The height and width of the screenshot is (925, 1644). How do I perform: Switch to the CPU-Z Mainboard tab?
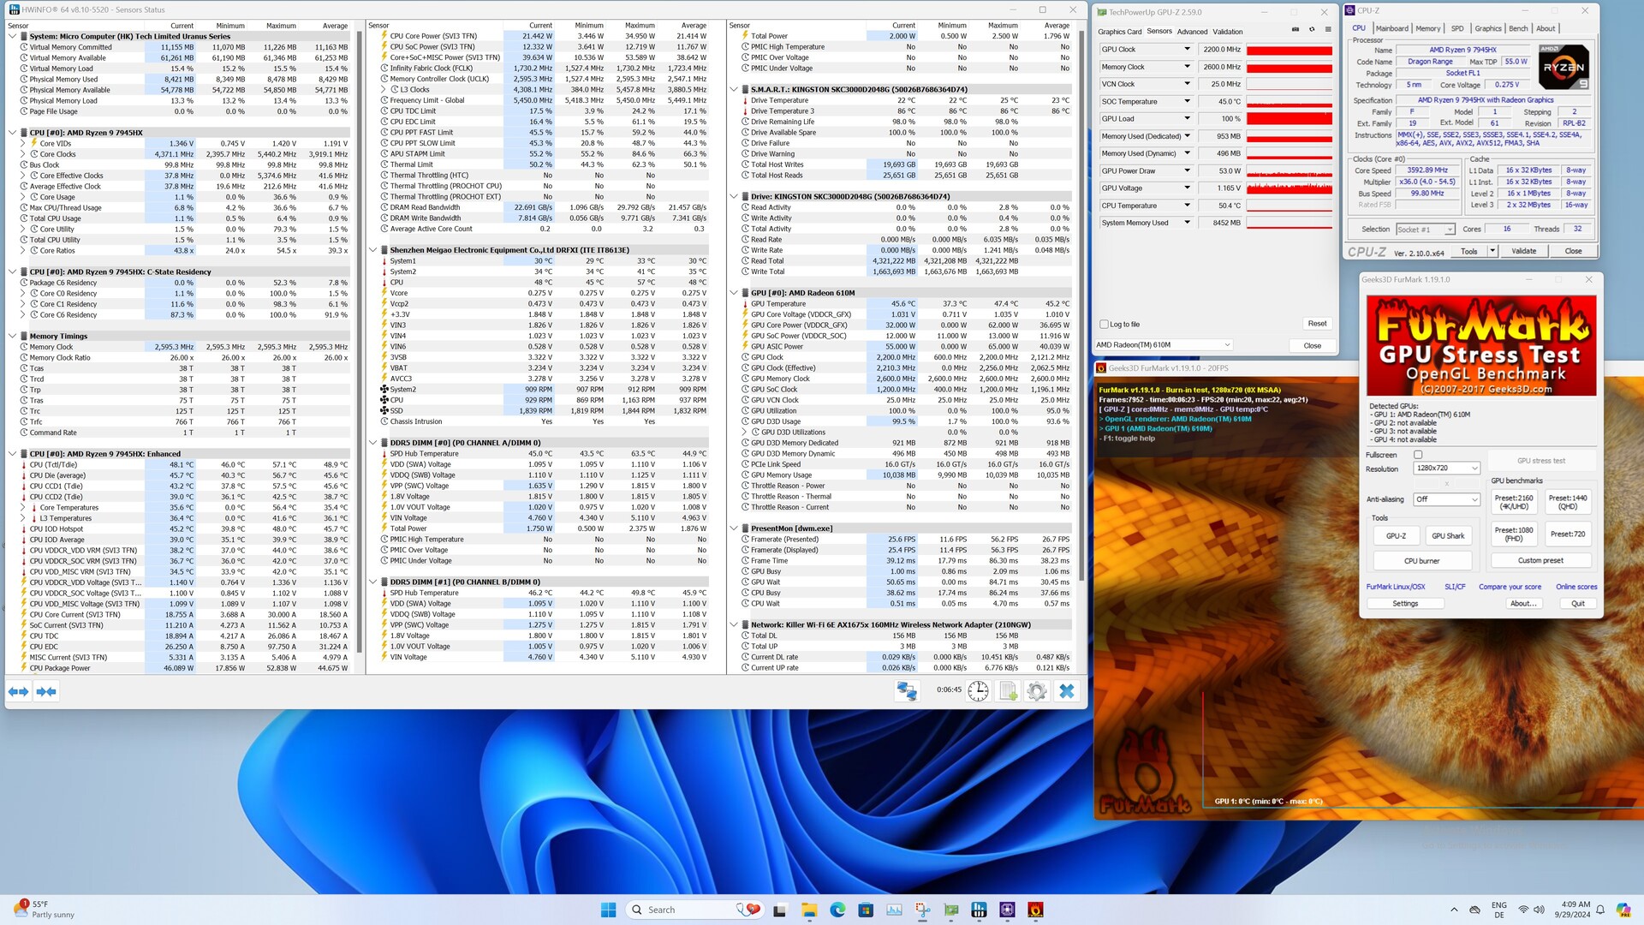[1391, 28]
